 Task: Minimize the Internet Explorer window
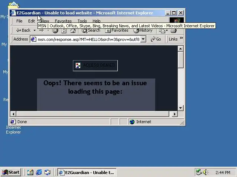167,13
